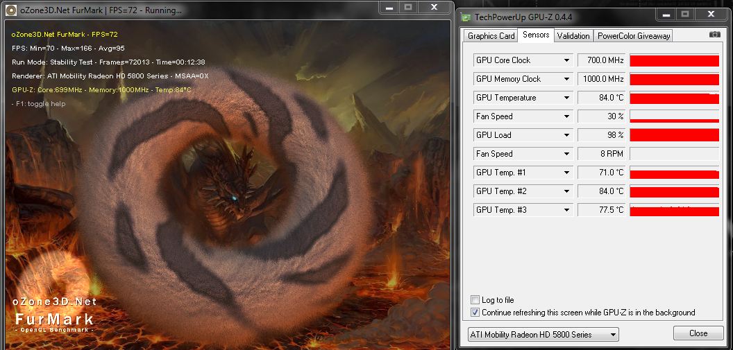The height and width of the screenshot is (350, 733).
Task: Click the 8 RPM fan speed value
Action: point(601,154)
